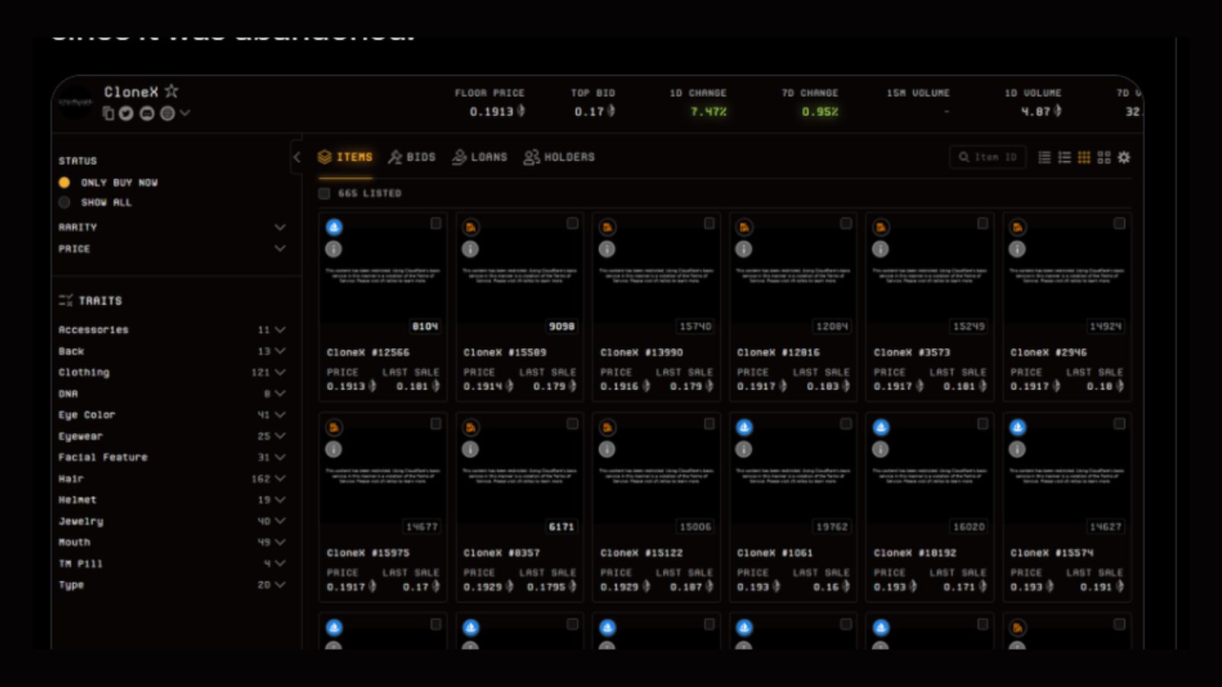This screenshot has width=1222, height=687.
Task: Tick the 665 Listed select-all checkbox
Action: coord(325,193)
